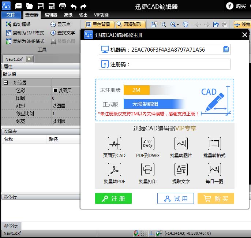
Task: Click the 无限制编辑 blue bar
Action: pos(154,104)
